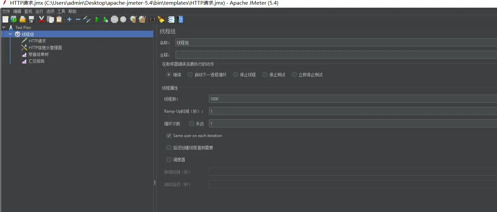Toggle the 调度器 checkbox
This screenshot has height=212, width=497.
pos(169,160)
